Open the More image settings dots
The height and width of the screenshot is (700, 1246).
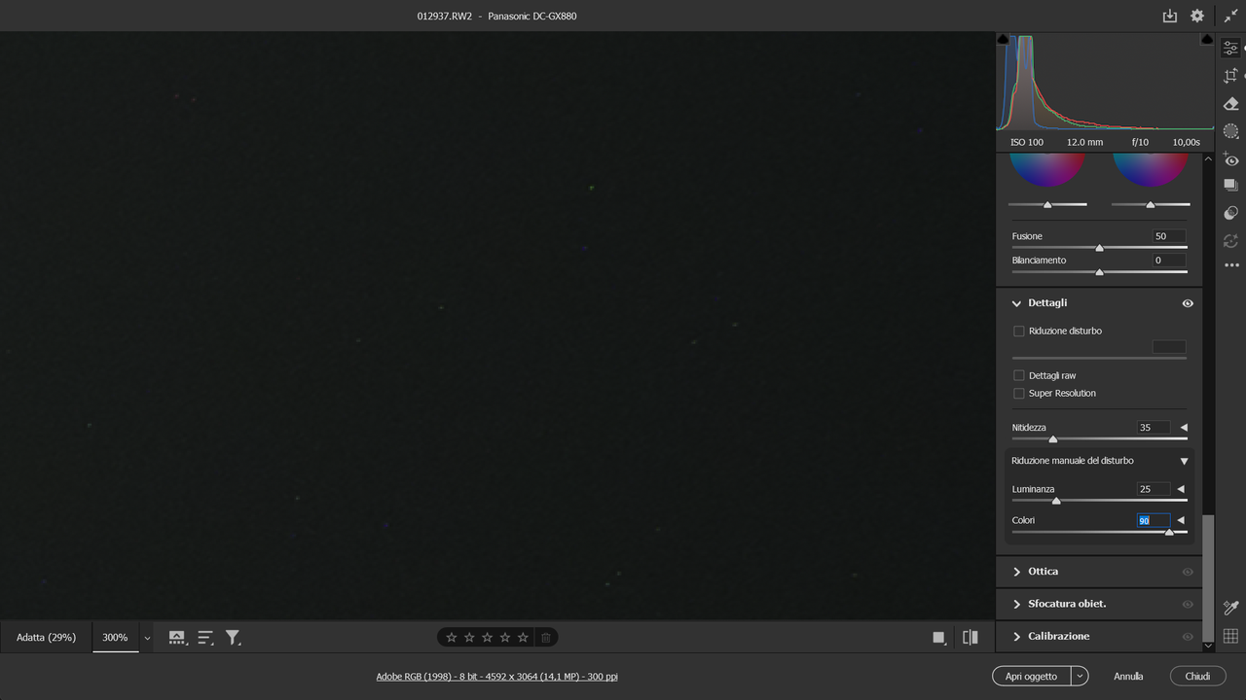(1231, 264)
